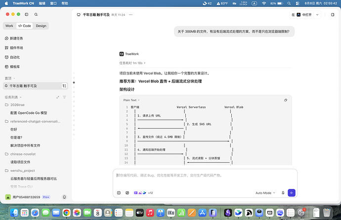Open task 云服务器与轻量应用服务器对比
The height and width of the screenshot is (220, 341).
tap(34, 179)
